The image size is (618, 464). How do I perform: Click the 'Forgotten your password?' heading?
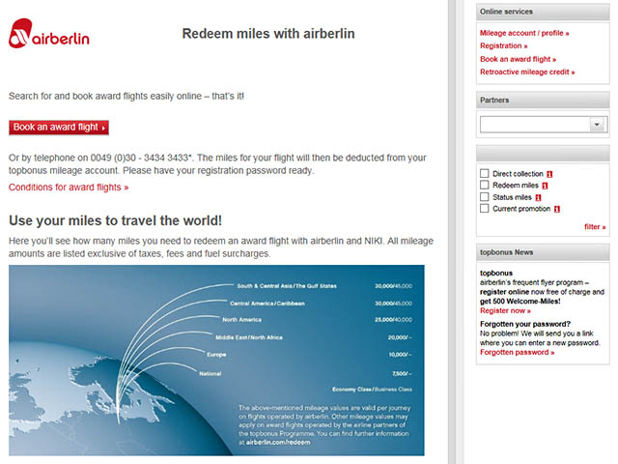[x=525, y=324]
